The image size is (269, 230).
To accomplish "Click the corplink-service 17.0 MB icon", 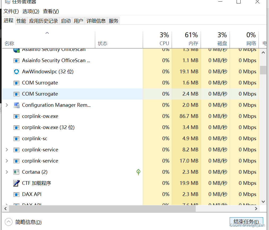I will pos(16,161).
